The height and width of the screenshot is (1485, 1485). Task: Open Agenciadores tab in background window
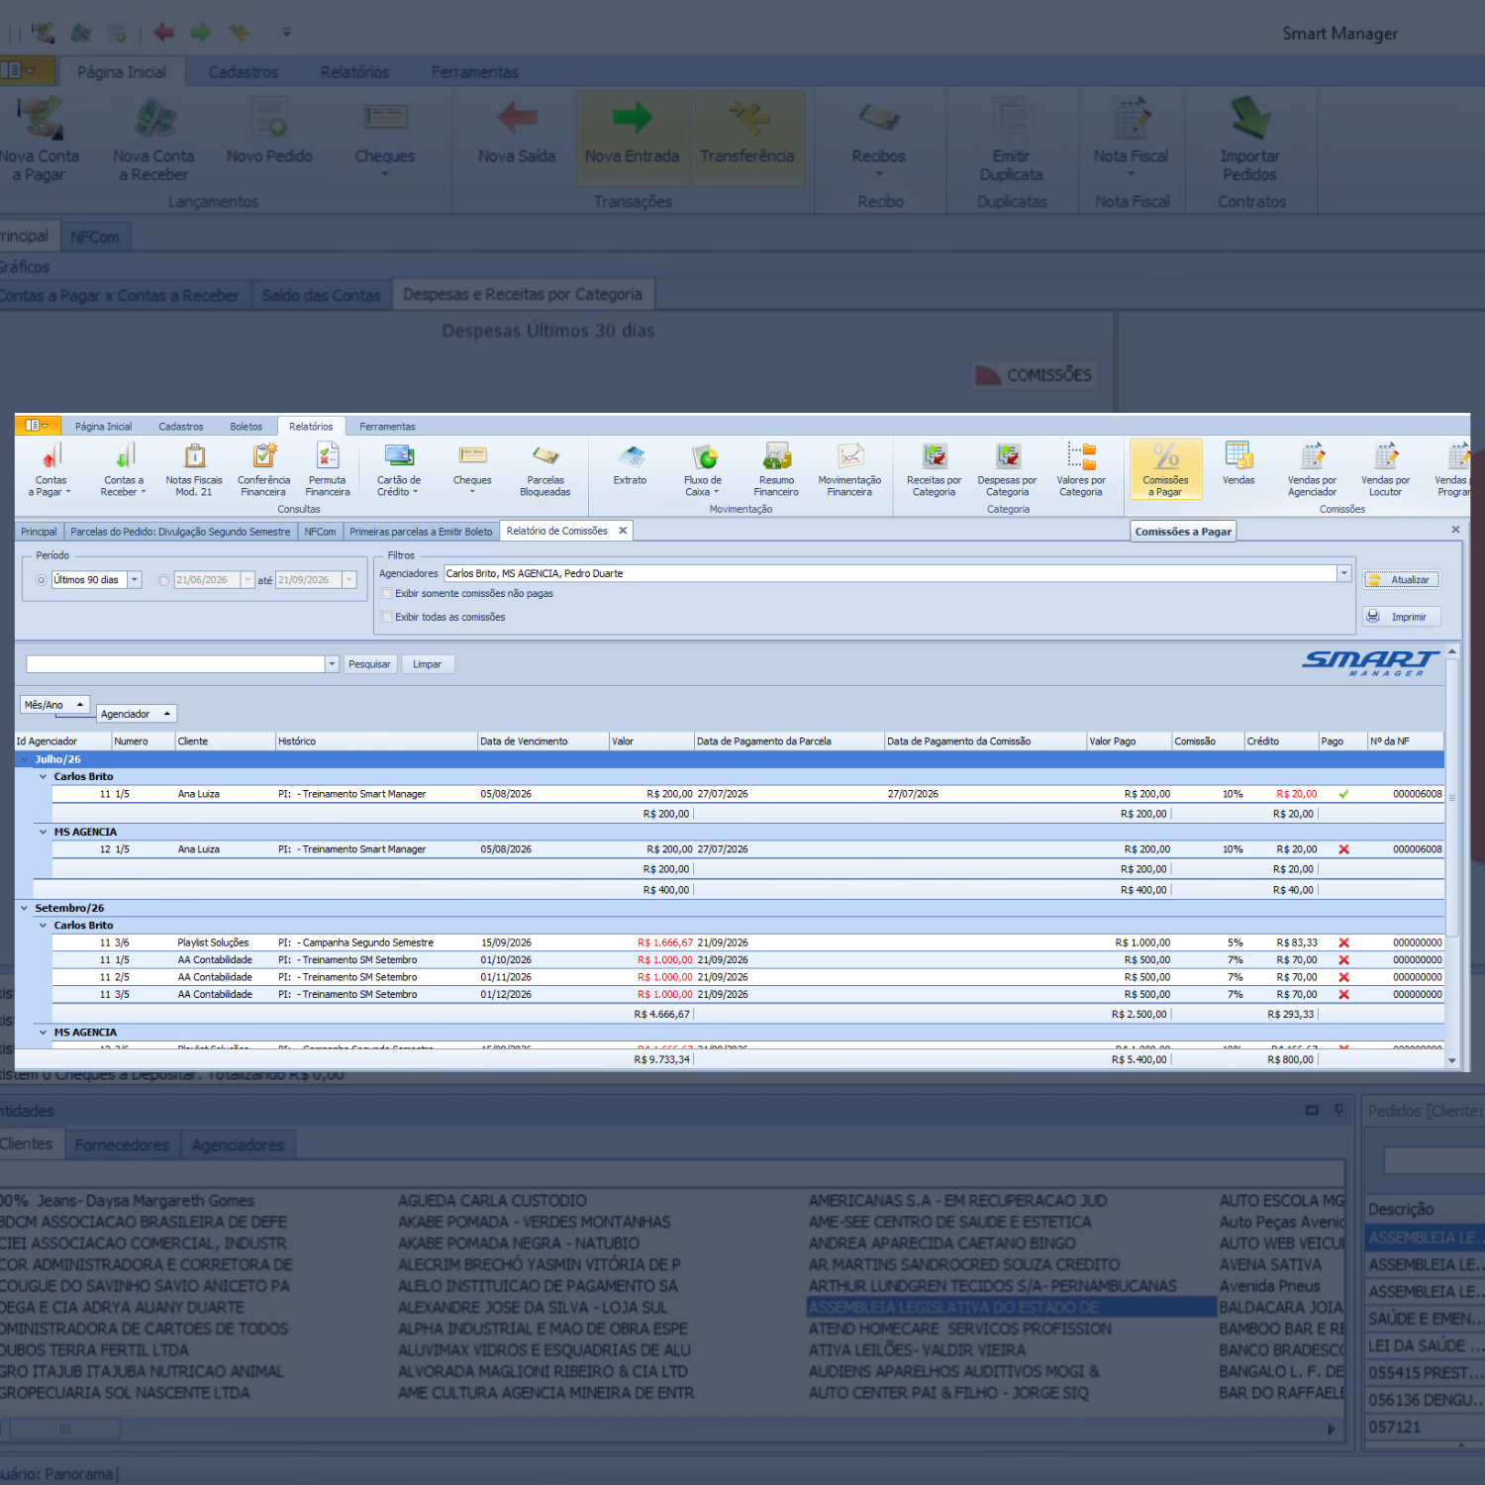[238, 1145]
